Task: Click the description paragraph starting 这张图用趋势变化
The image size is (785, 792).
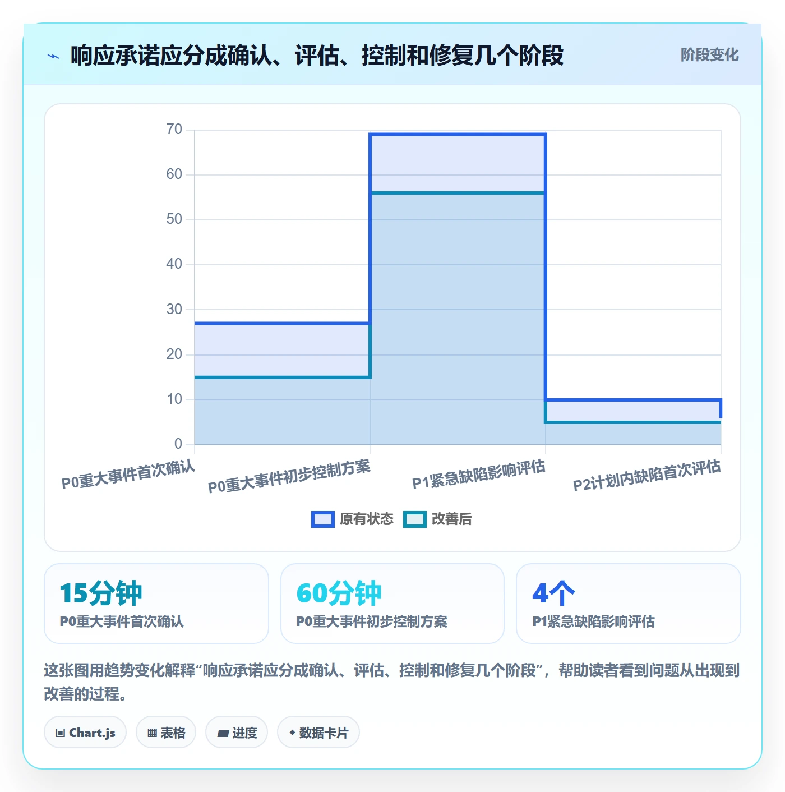Action: tap(392, 682)
